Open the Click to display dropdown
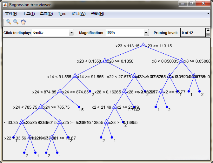213x163 pixels. tap(53, 33)
